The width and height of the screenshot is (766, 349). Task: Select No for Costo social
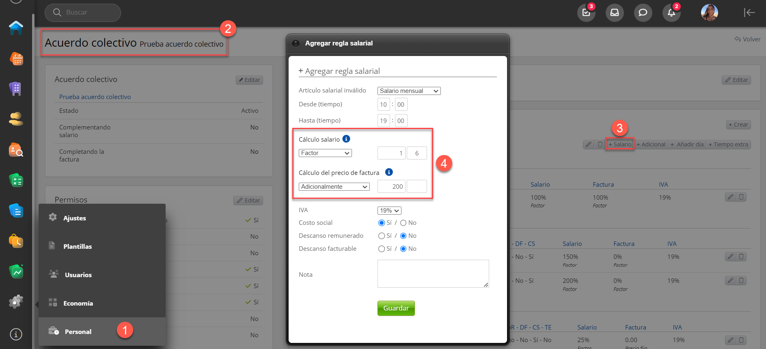(x=403, y=223)
